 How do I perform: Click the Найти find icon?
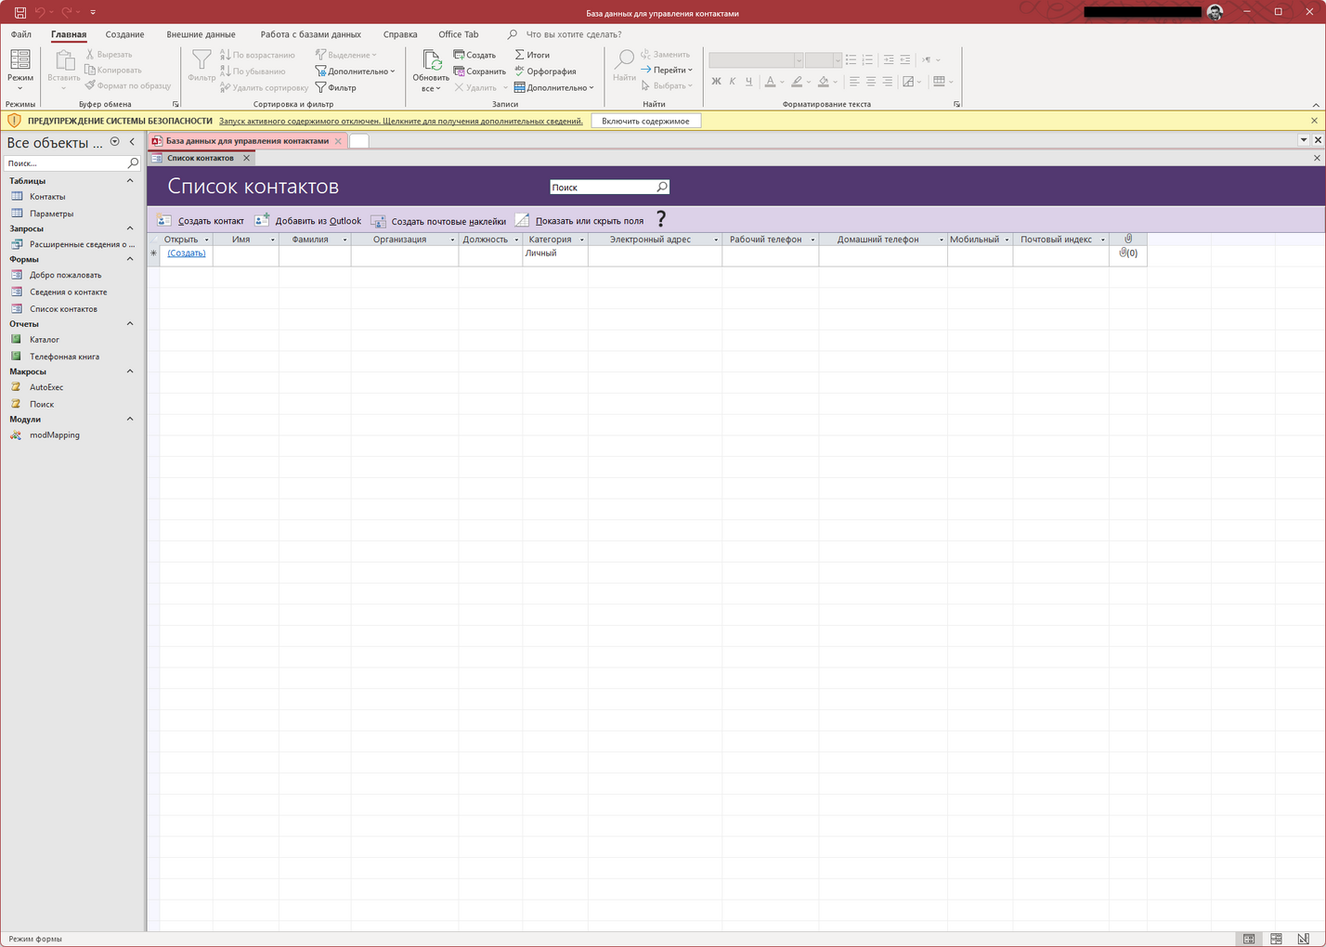(x=624, y=66)
